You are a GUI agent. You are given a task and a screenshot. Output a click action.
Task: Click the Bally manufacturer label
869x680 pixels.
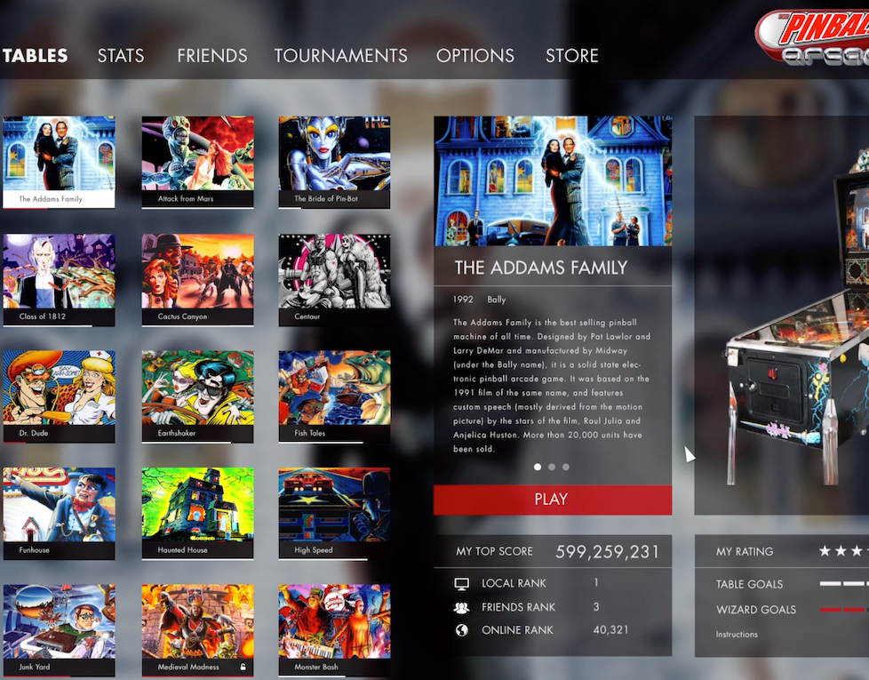click(x=497, y=300)
